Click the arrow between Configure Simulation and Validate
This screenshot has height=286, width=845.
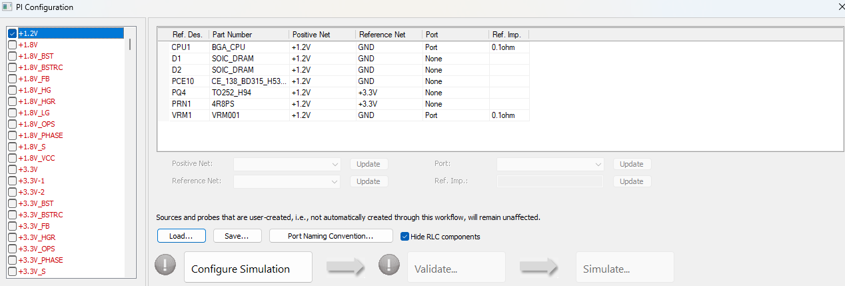coord(345,267)
